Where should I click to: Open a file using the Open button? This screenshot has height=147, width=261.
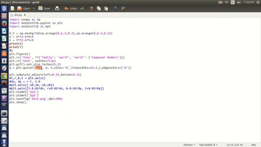point(24,8)
